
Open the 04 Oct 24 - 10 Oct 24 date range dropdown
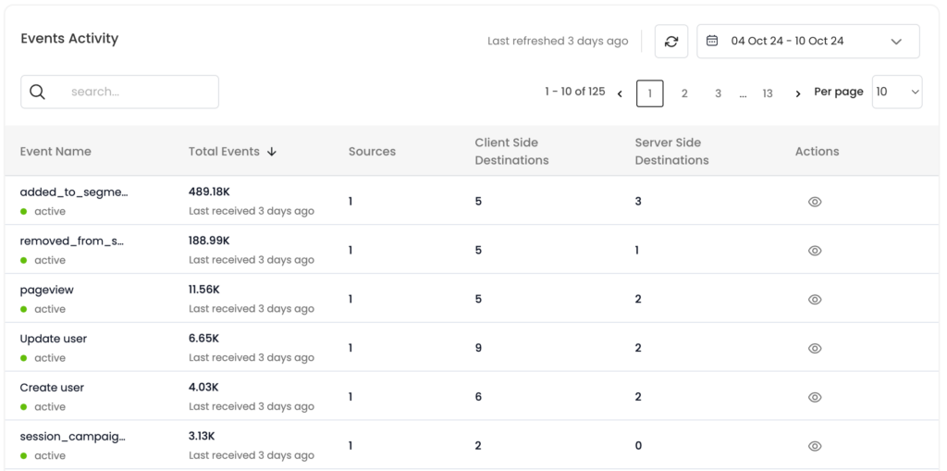(x=808, y=41)
